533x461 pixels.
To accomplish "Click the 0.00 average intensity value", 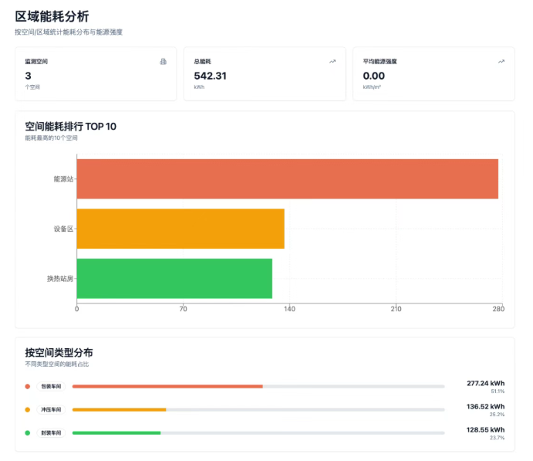I will point(374,76).
